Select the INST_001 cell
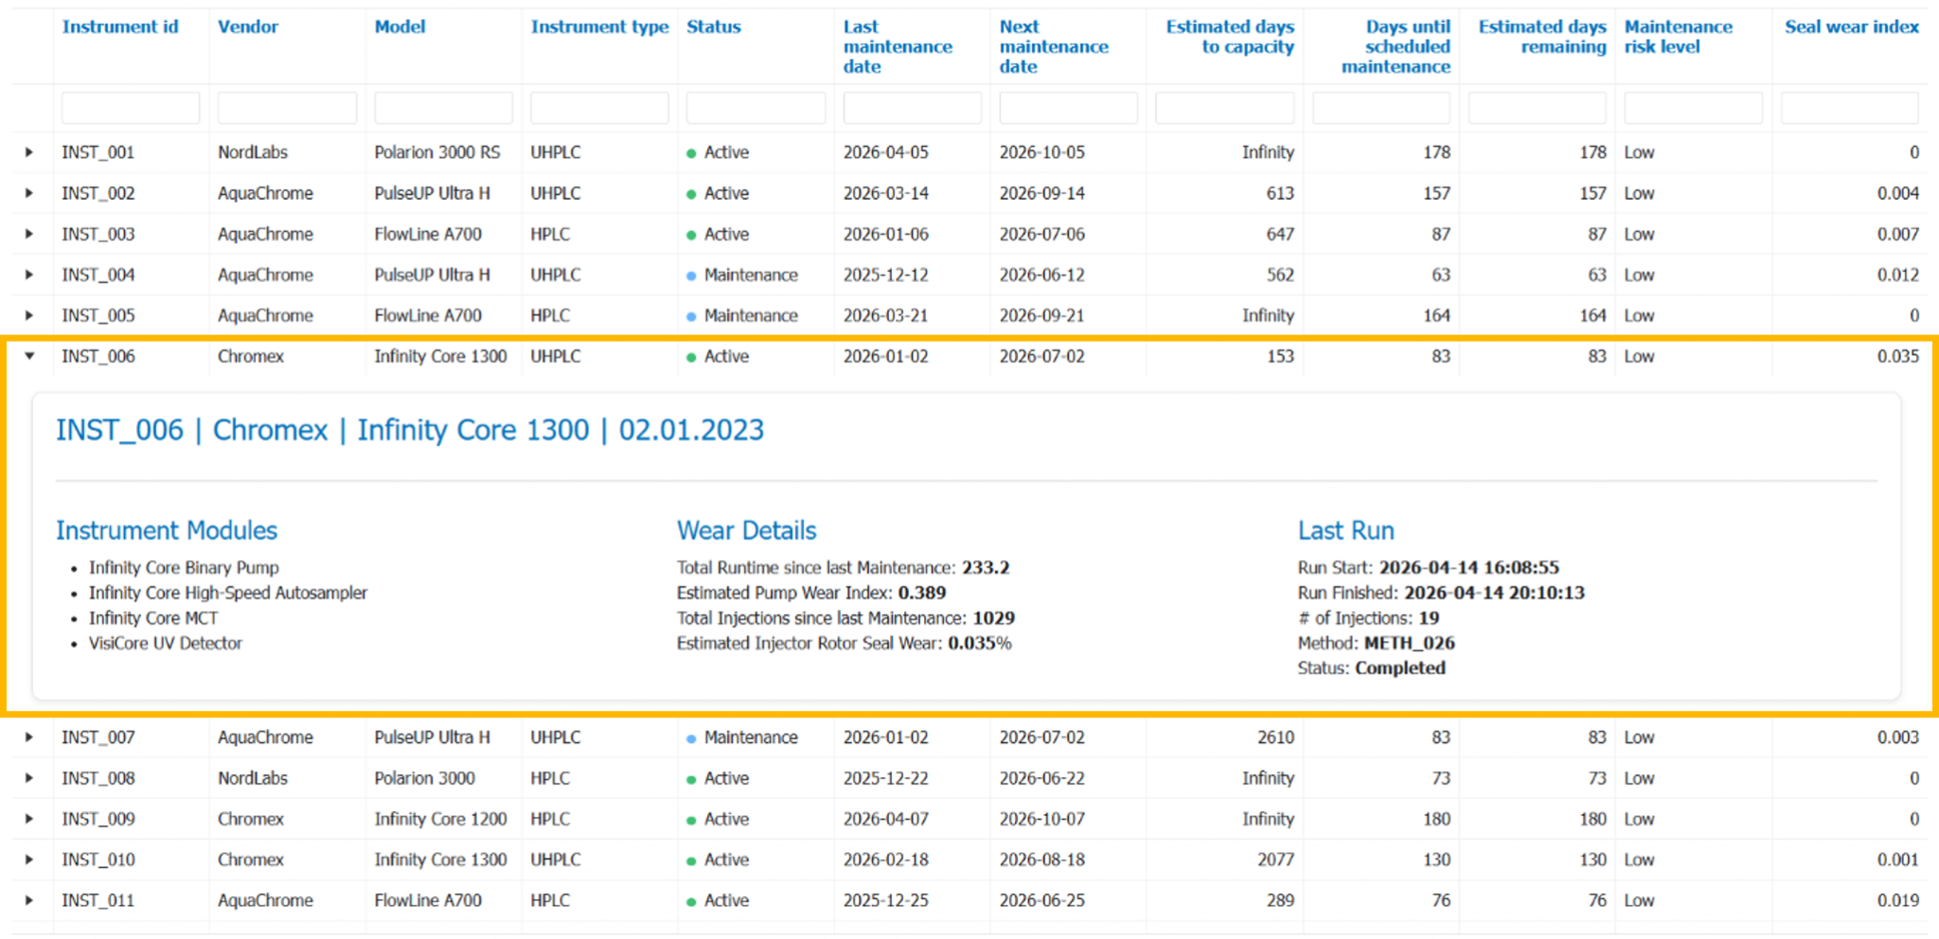Image resolution: width=1939 pixels, height=939 pixels. pos(98,152)
